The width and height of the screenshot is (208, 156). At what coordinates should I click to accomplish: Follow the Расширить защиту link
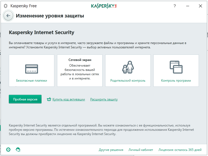click(x=104, y=99)
